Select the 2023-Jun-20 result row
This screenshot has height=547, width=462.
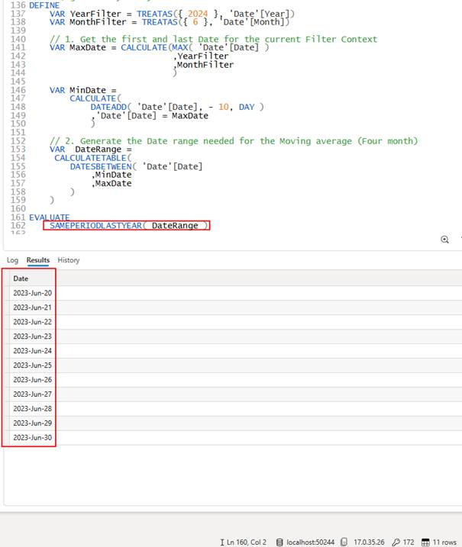33,293
